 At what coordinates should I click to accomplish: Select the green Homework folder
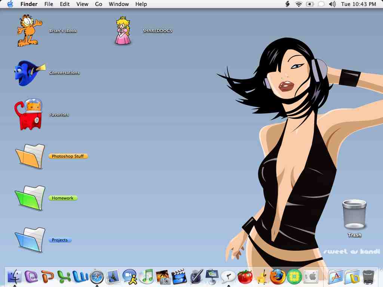click(x=30, y=198)
